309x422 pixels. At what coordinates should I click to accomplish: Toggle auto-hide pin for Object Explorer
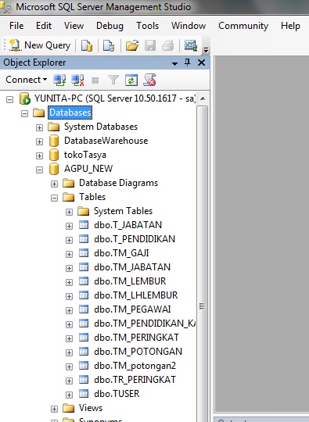pyautogui.click(x=188, y=63)
